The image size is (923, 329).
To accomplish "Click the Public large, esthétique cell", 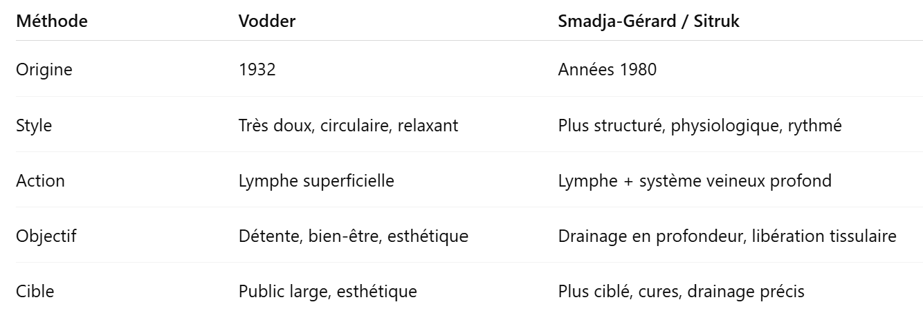I will click(x=327, y=292).
